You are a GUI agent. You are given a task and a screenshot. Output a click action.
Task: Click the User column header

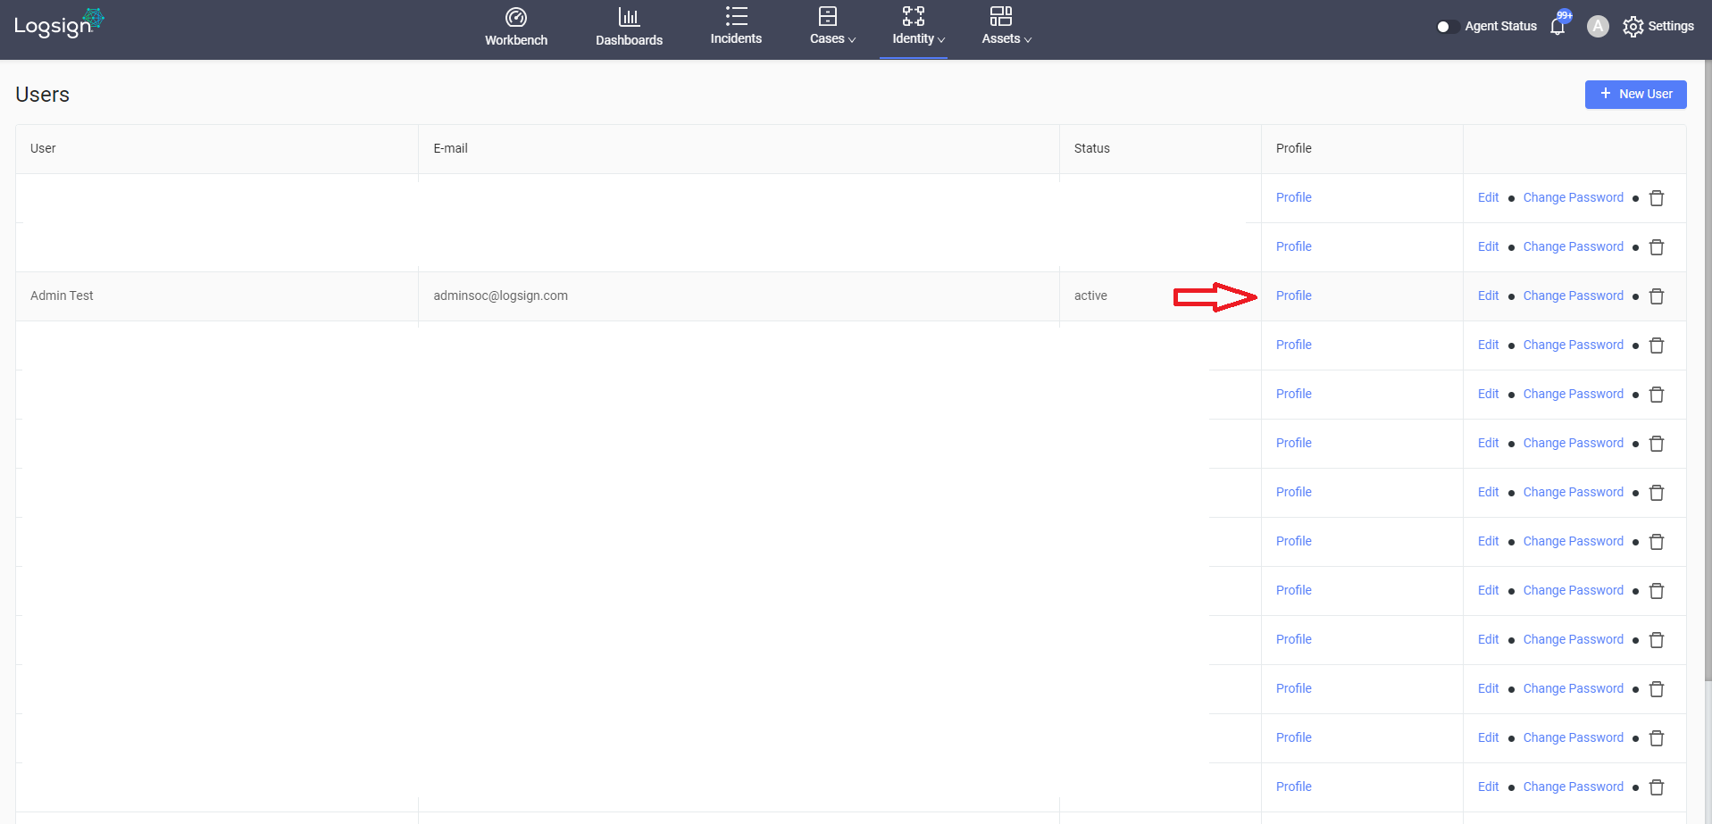coord(217,149)
